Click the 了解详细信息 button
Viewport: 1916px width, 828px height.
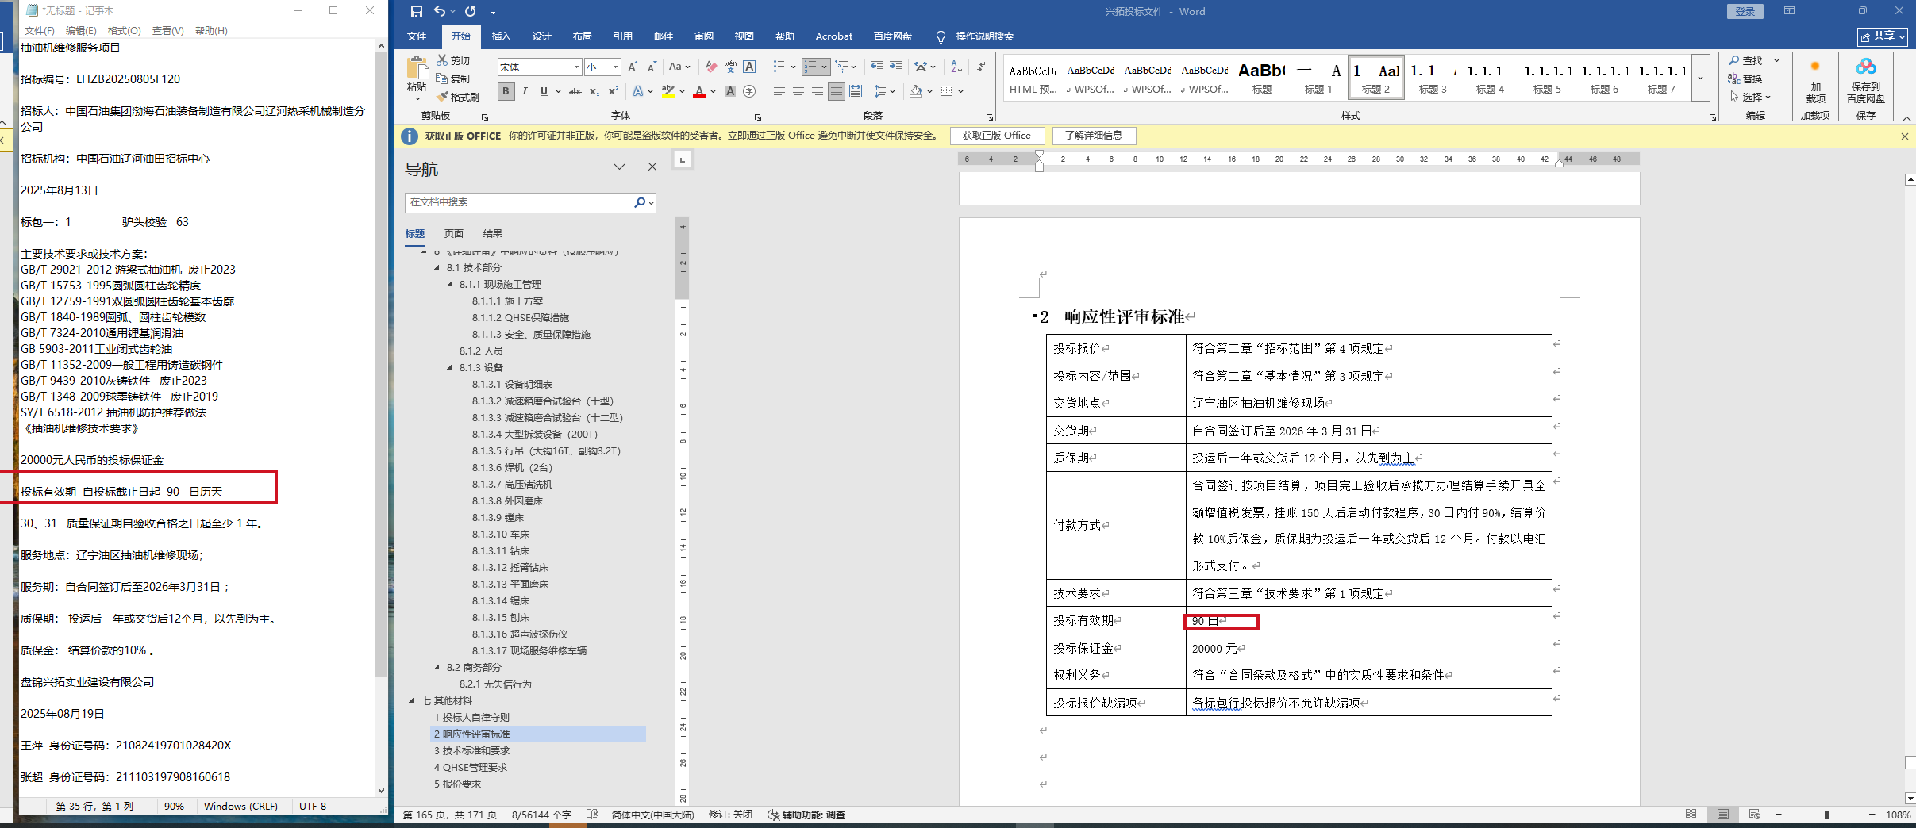pos(1093,136)
